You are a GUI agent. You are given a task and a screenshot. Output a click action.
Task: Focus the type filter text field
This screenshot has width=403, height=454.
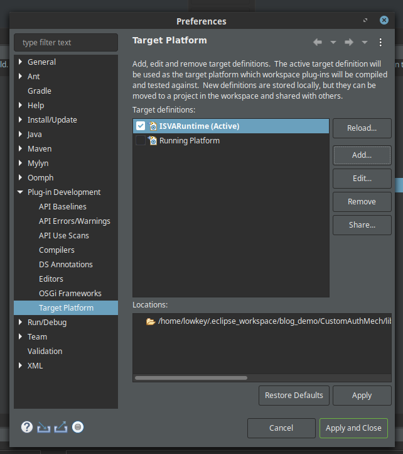(66, 43)
